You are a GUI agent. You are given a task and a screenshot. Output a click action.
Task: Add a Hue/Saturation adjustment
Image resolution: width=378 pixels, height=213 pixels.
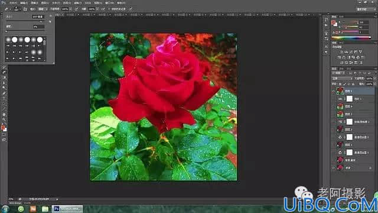pos(340,57)
